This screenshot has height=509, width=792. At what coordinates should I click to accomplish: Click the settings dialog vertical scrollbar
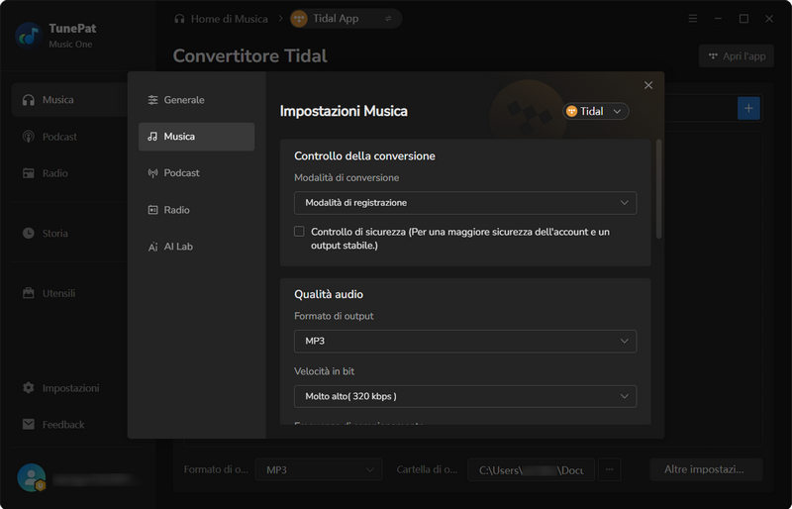coord(658,189)
